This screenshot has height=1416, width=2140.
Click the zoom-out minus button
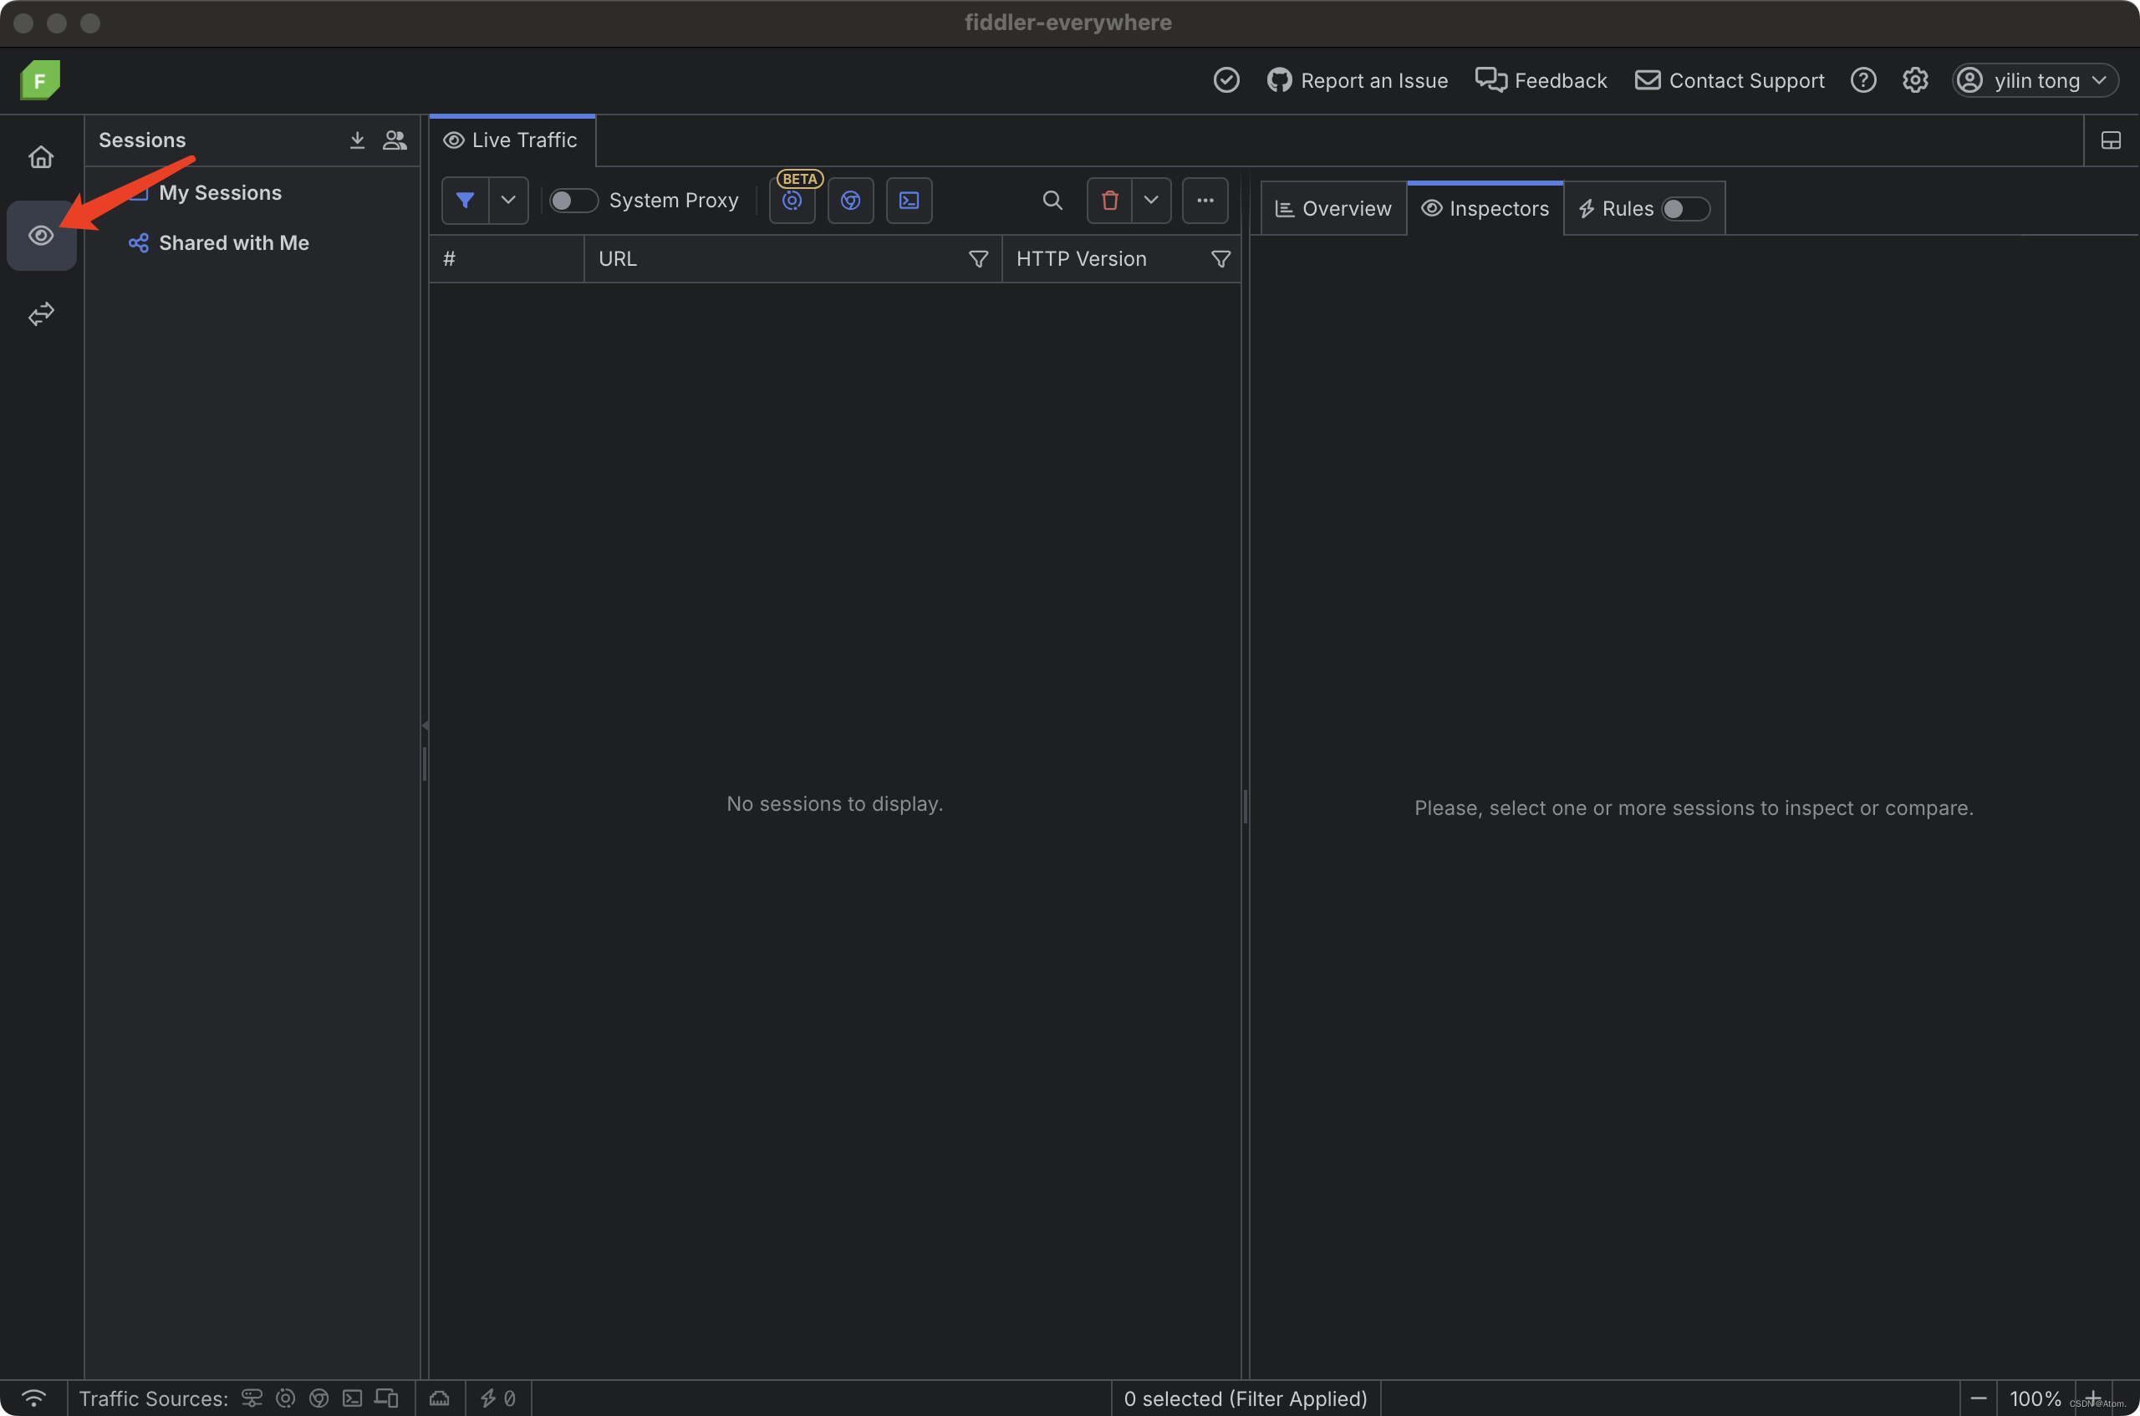(1978, 1398)
